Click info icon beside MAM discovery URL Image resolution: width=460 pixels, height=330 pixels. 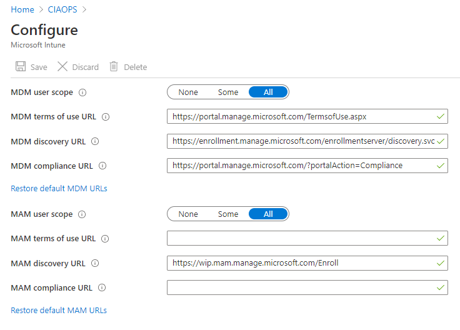pyautogui.click(x=94, y=263)
